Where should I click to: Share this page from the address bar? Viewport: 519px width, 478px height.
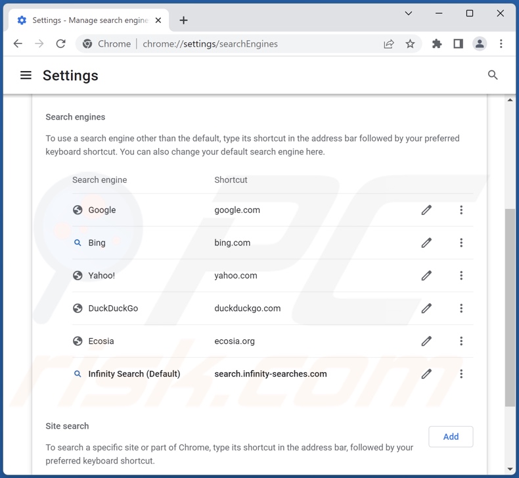tap(388, 44)
